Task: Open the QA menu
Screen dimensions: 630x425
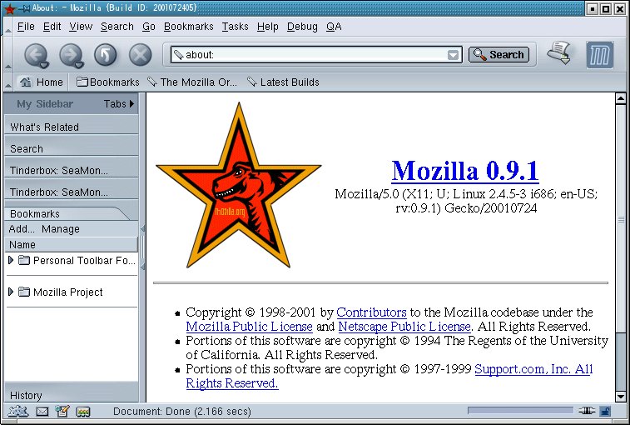Action: pos(334,27)
